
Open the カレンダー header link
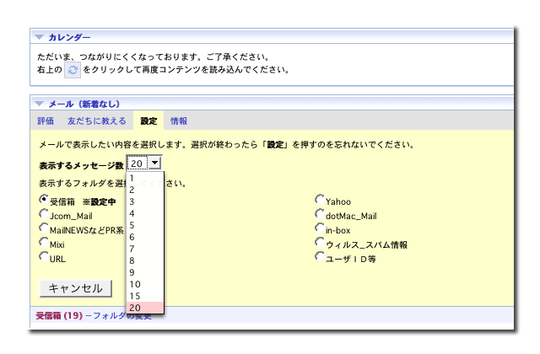(69, 37)
